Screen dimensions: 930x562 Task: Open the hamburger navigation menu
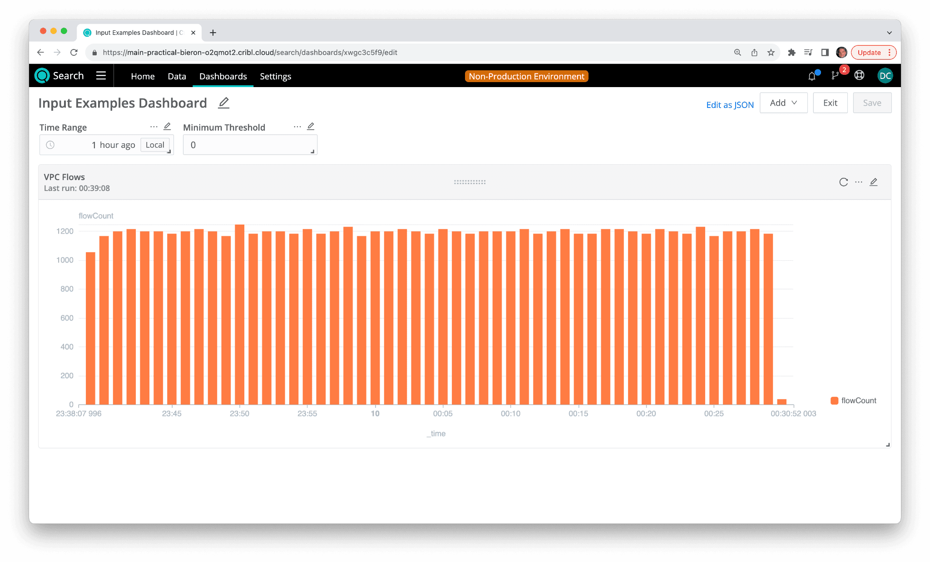[101, 76]
